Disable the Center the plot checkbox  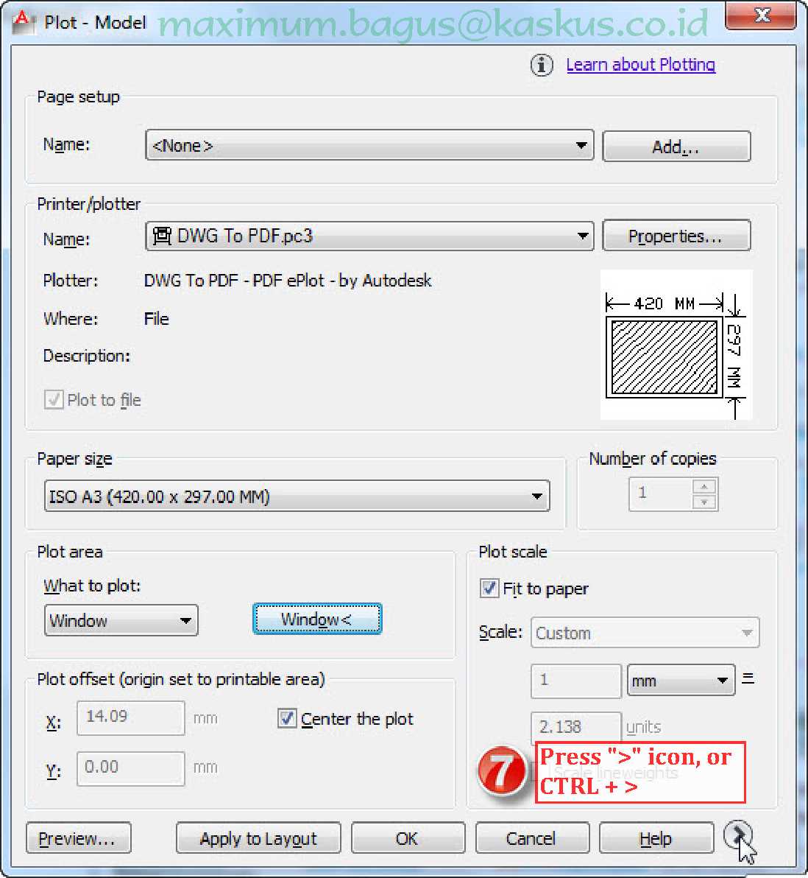pos(287,718)
